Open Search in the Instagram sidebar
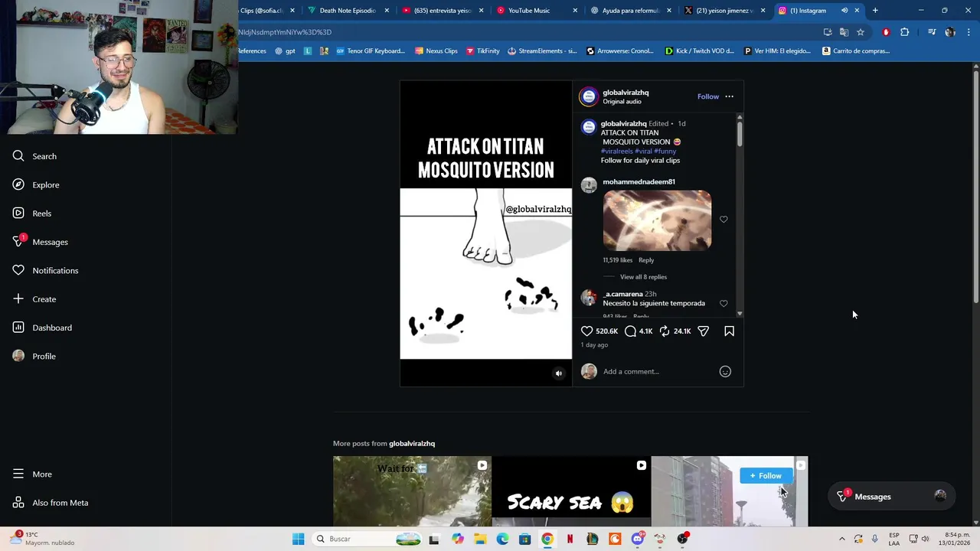 coord(34,156)
